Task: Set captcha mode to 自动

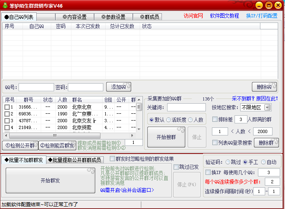Action: pyautogui.click(x=263, y=162)
